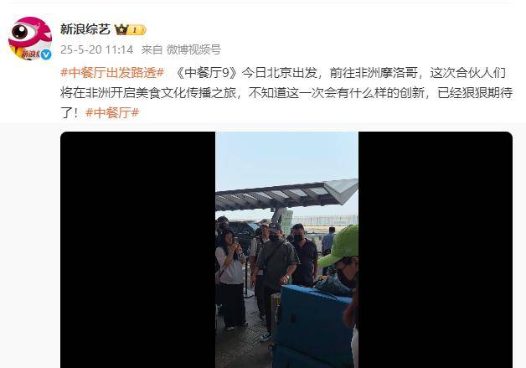The height and width of the screenshot is (368, 526).
Task: Open the post timestamp 25-5-20 11:14
Action: 97,49
